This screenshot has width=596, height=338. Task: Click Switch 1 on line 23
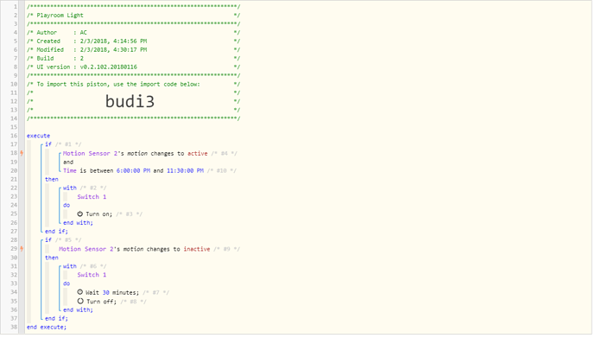(92, 196)
